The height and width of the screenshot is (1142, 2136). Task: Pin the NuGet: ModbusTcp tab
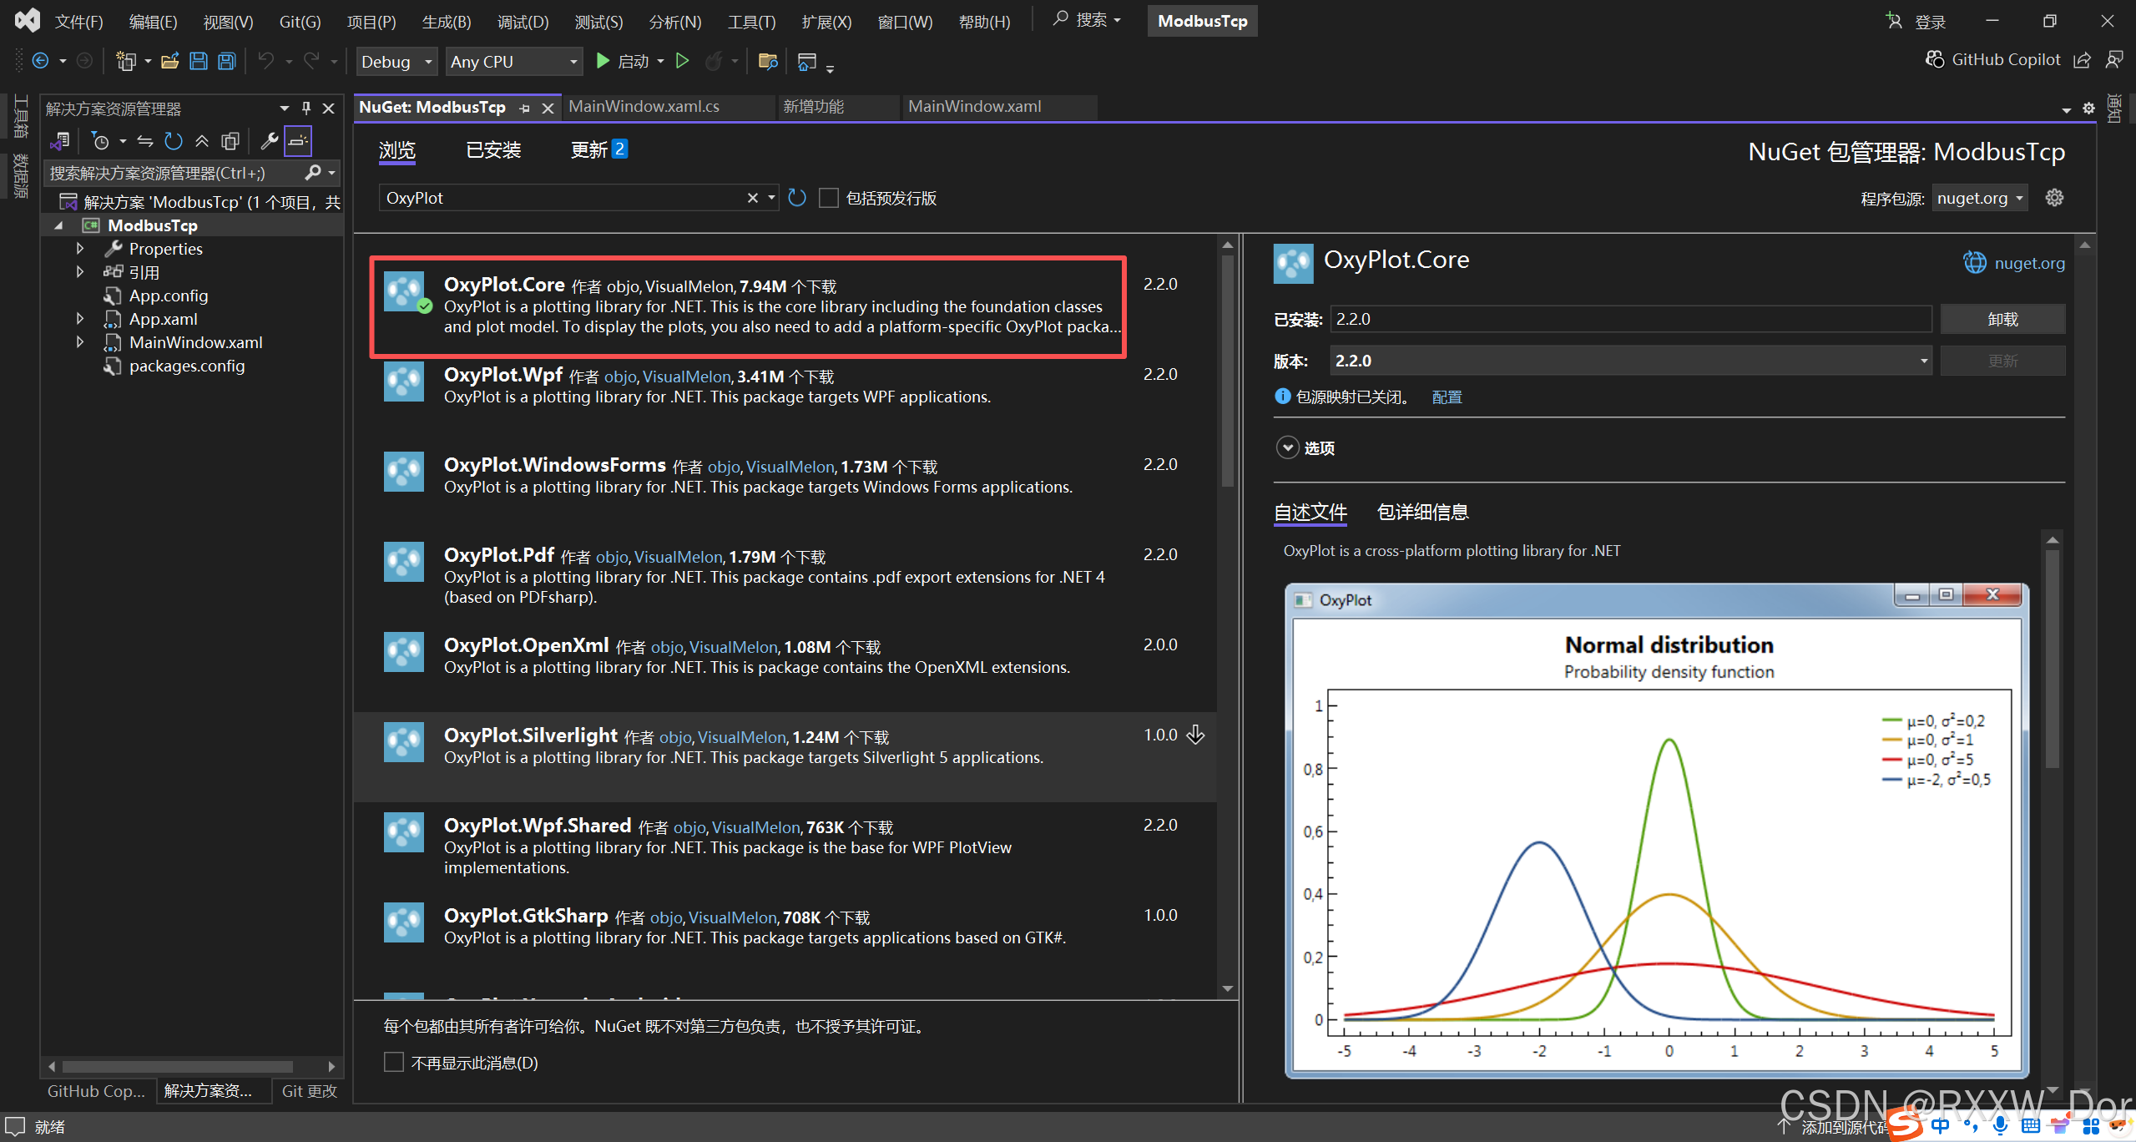tap(524, 108)
